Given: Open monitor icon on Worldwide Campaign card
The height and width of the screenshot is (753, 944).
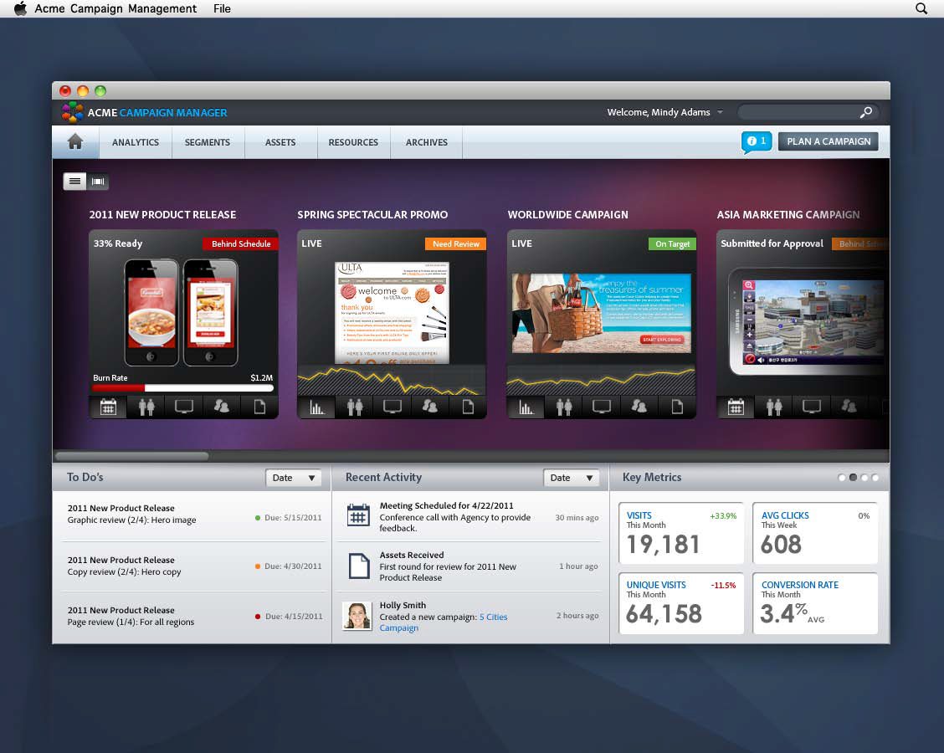Looking at the screenshot, I should point(602,407).
